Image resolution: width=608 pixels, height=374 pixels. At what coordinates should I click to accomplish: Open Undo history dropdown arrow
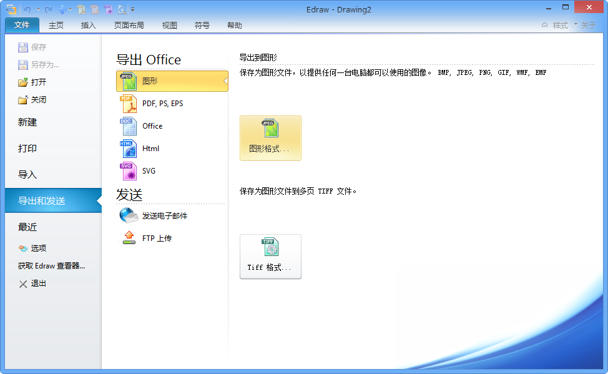38,9
